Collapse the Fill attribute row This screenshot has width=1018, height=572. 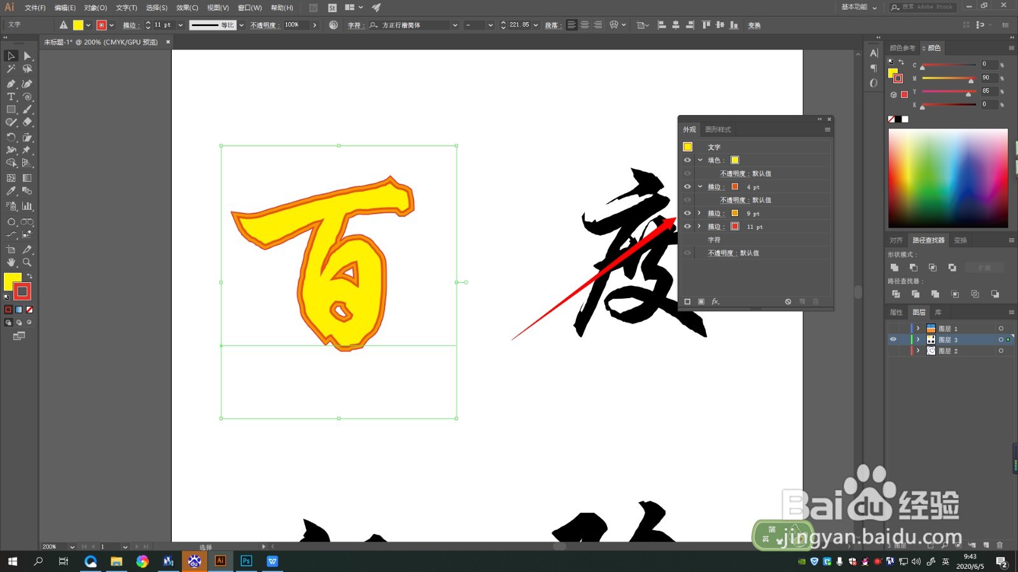pos(700,160)
